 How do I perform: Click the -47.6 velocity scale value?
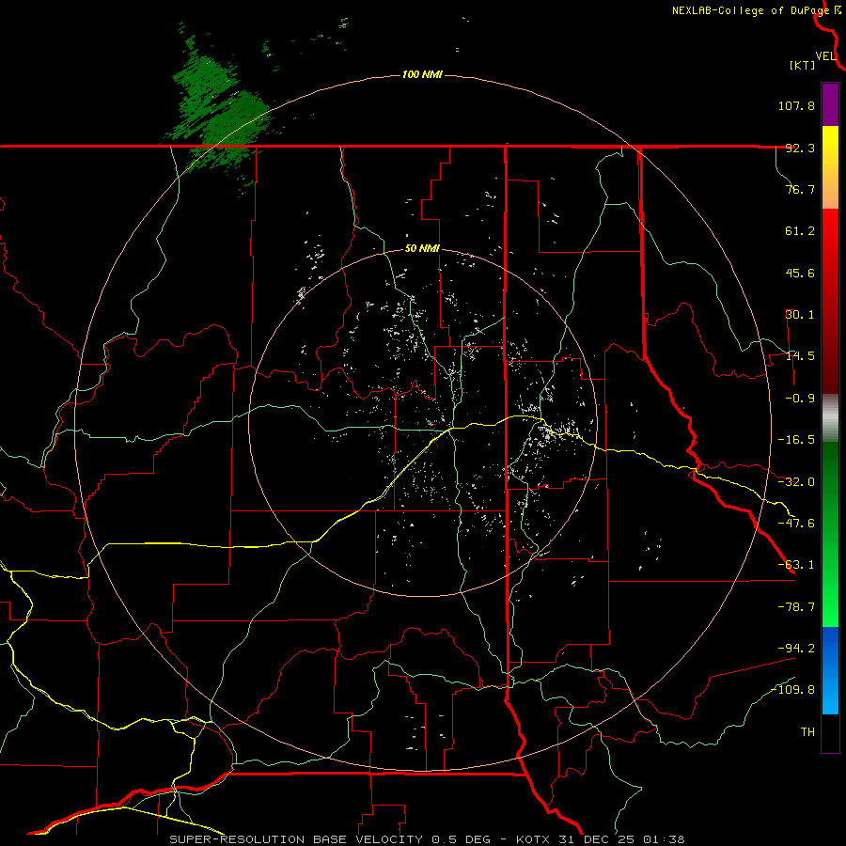pos(796,524)
